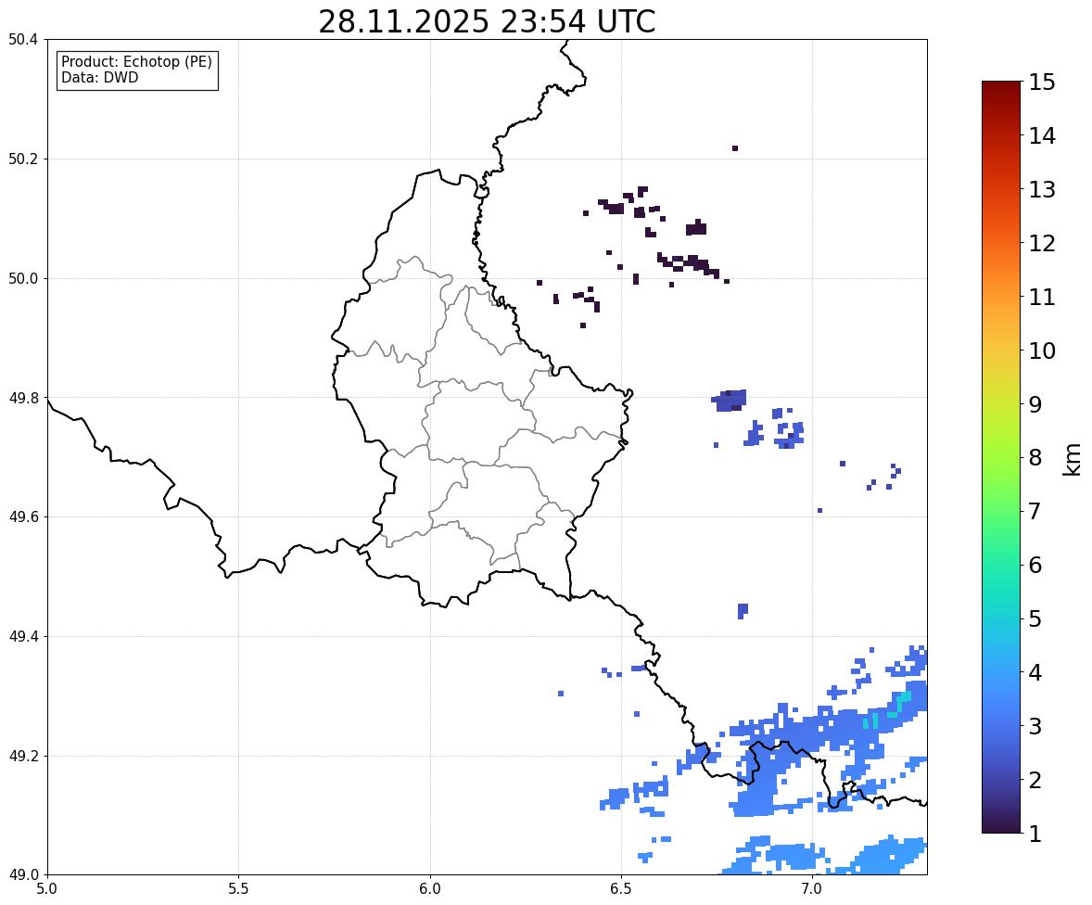Click colorbar tick label 14
The image size is (1092, 905).
coord(1042,136)
